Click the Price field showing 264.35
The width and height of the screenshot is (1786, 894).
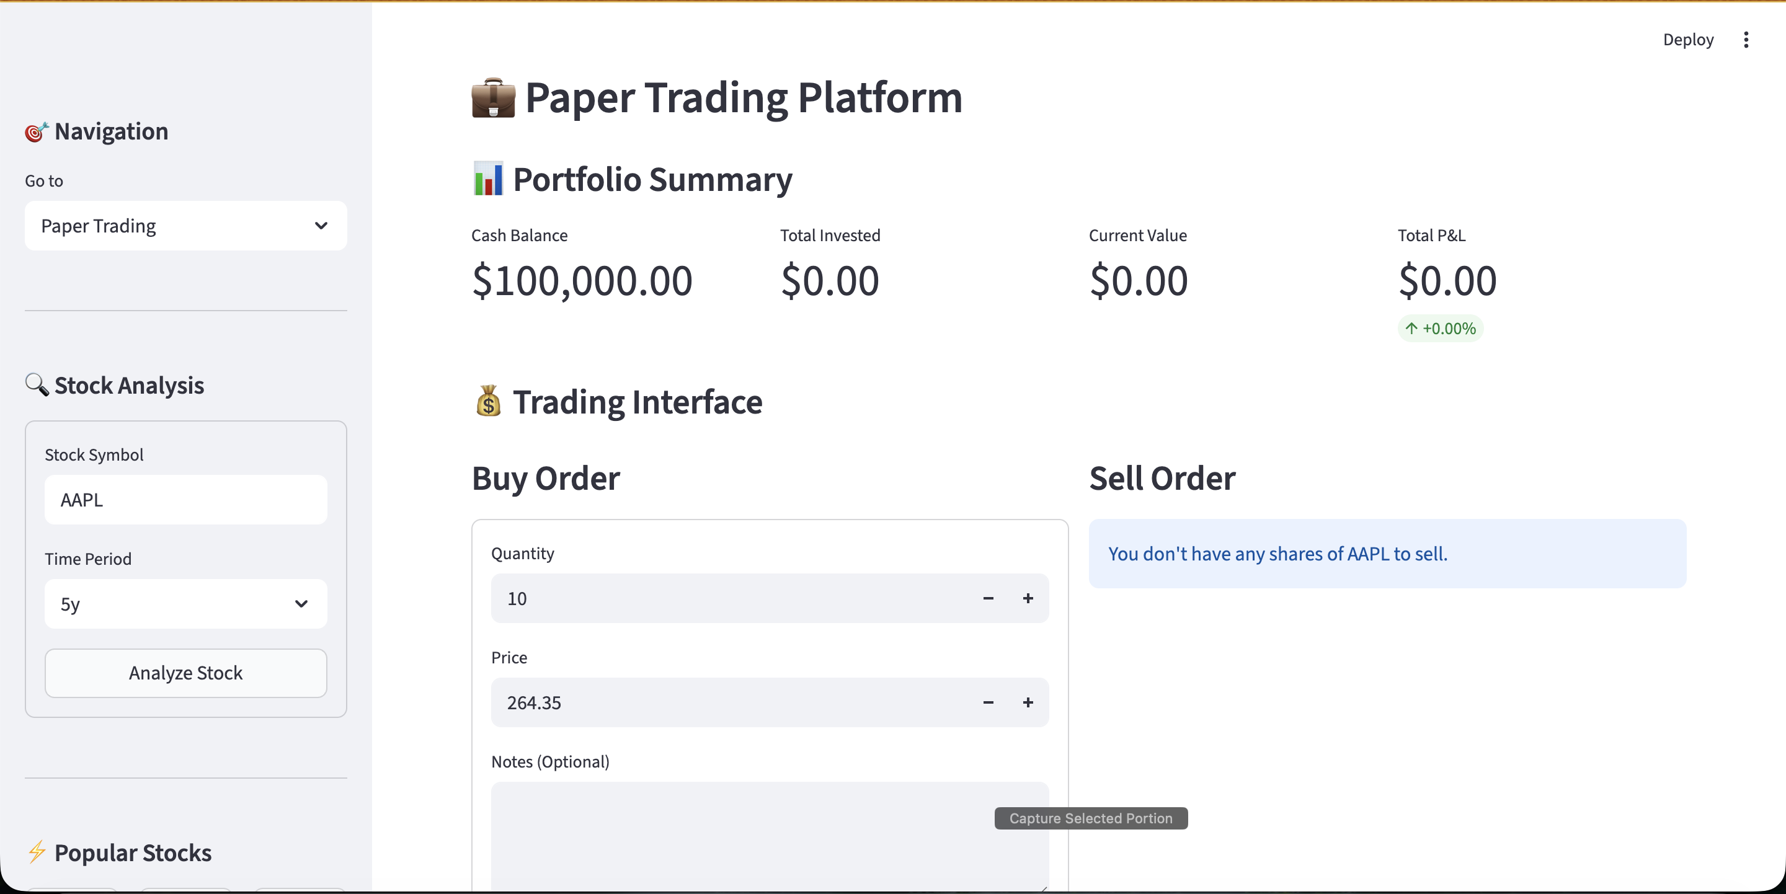(x=728, y=702)
